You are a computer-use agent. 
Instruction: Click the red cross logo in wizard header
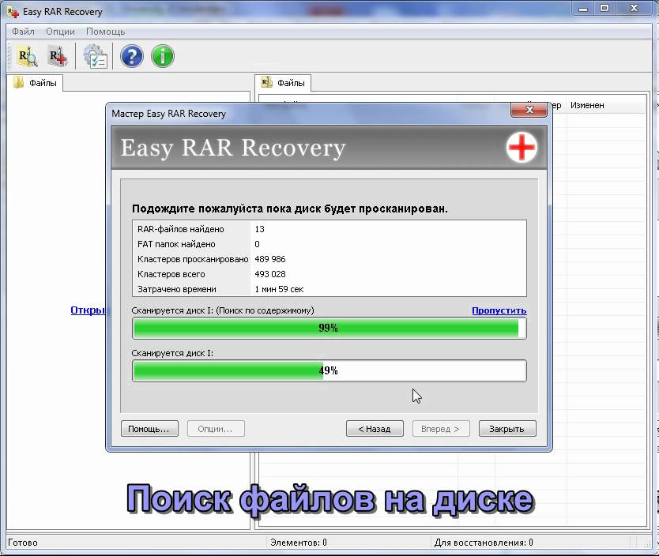pos(522,147)
